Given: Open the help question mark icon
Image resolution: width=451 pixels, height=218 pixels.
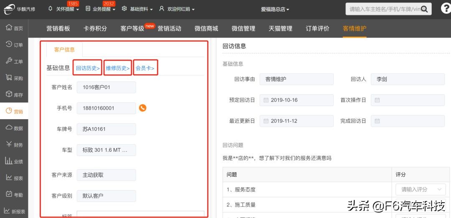Looking at the screenshot, I should (446, 9).
